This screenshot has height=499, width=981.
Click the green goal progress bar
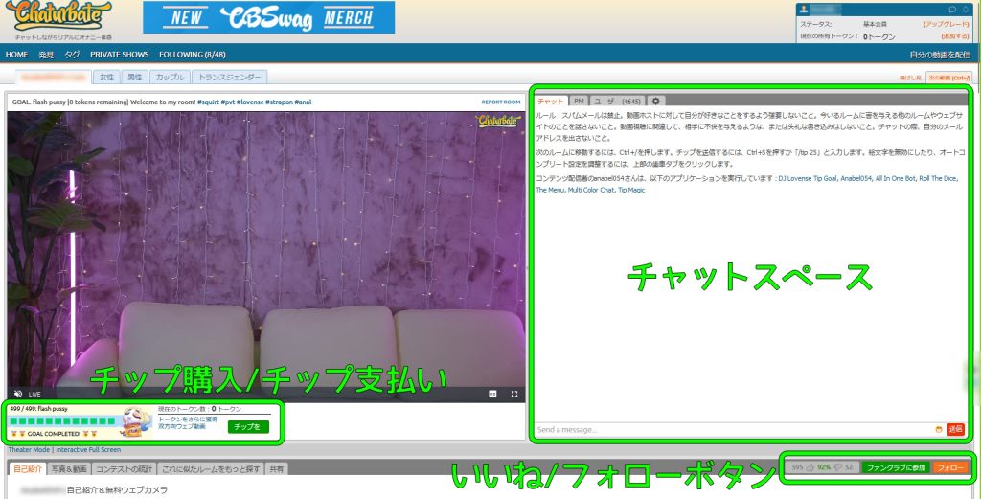[62, 420]
